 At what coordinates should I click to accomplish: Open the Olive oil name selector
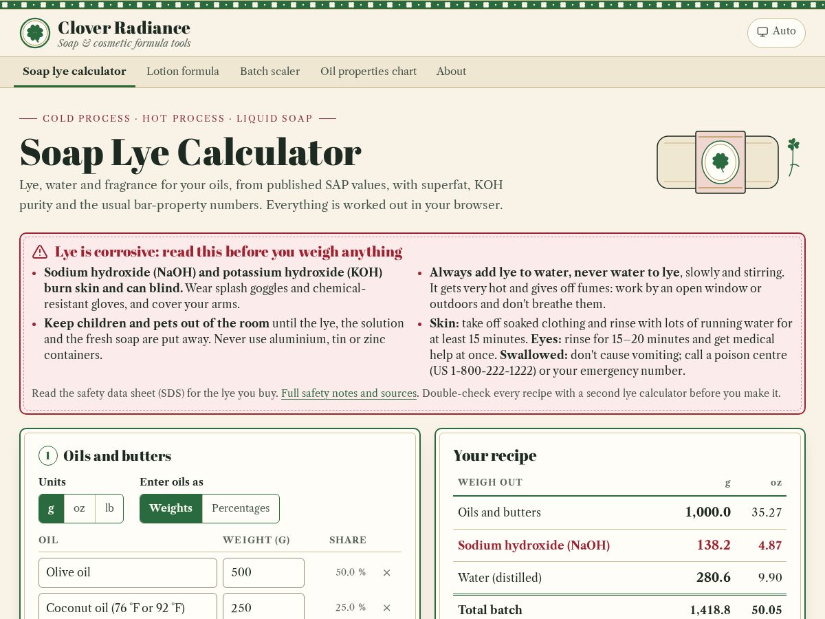pos(128,572)
